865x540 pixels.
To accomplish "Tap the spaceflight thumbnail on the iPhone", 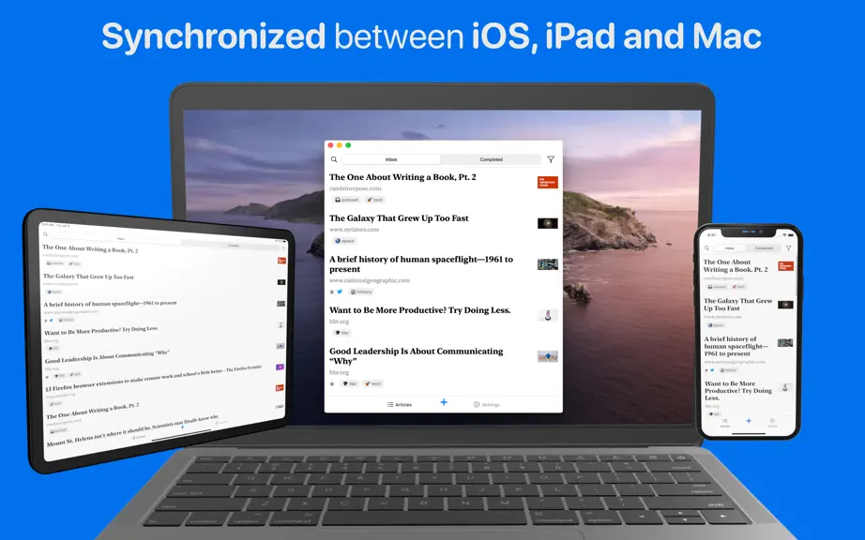I will click(x=785, y=343).
